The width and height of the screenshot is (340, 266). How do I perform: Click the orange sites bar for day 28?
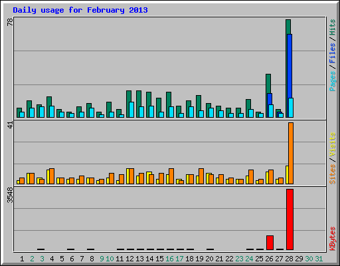click(291, 153)
